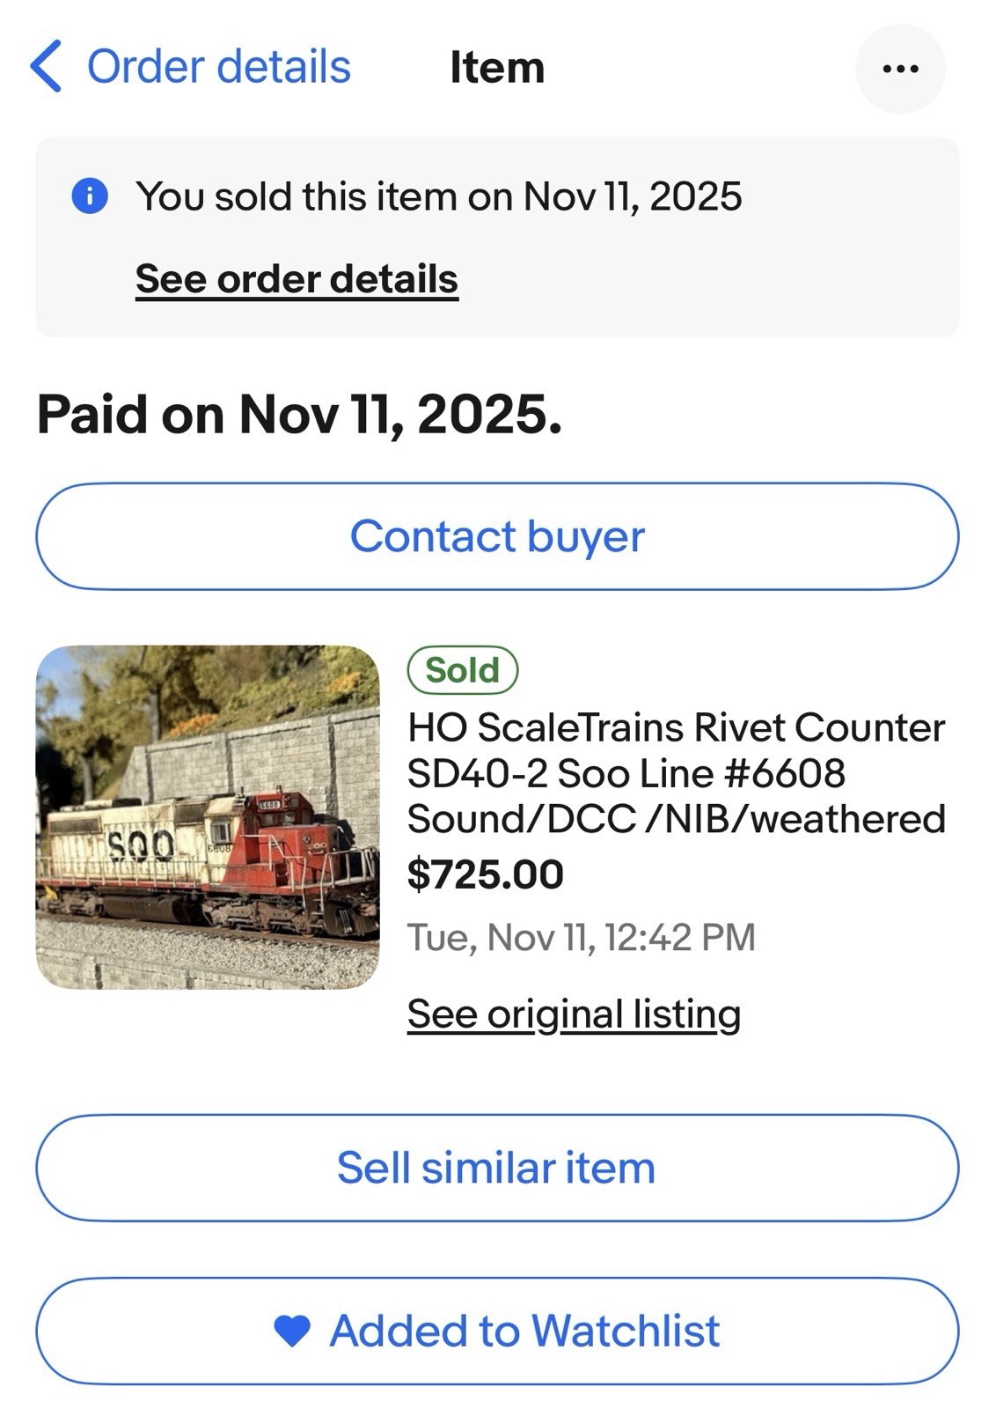This screenshot has height=1409, width=996.
Task: Tap the Sound/DCC /NIB/weathered title line
Action: (x=676, y=819)
